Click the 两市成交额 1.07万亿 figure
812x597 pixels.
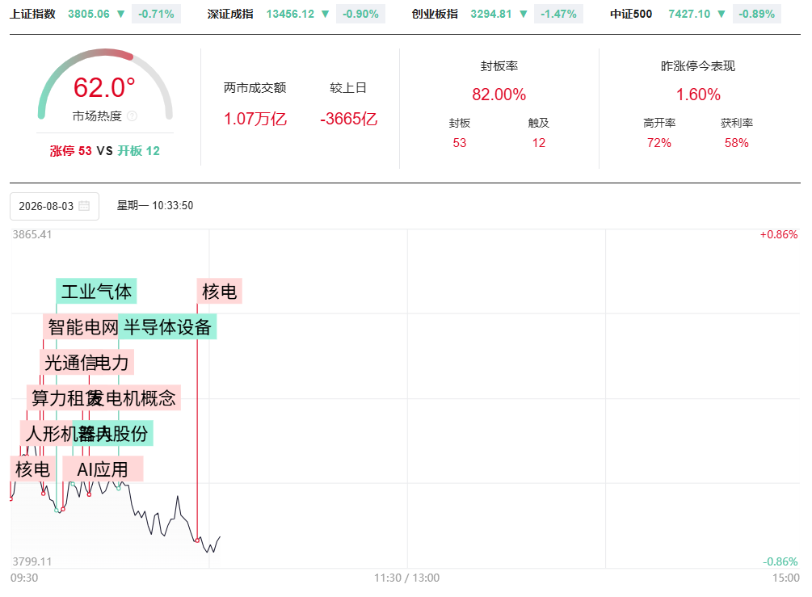point(255,119)
